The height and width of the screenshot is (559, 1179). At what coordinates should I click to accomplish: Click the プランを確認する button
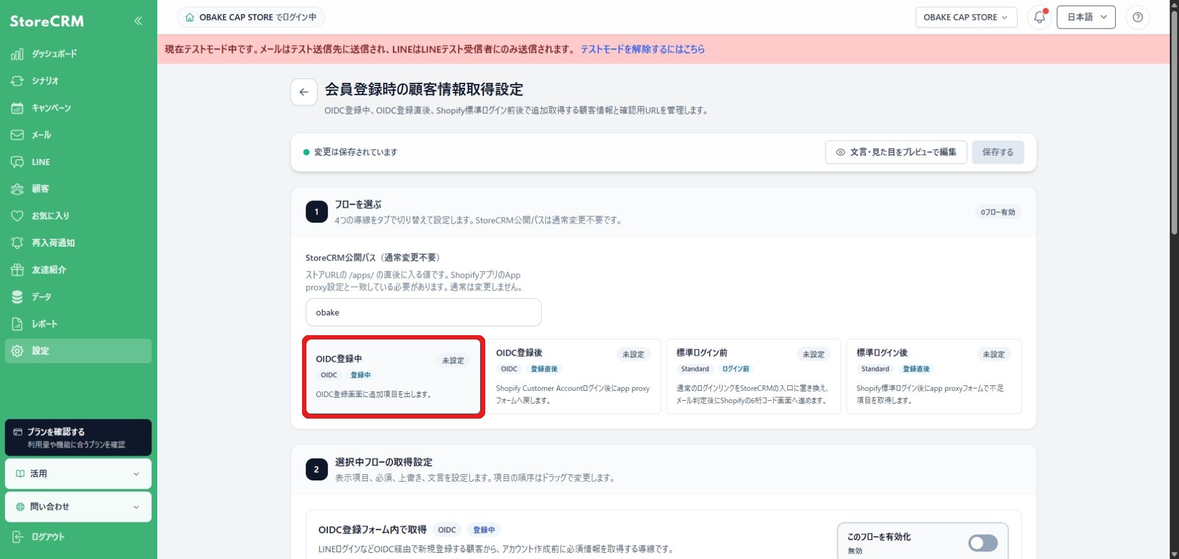point(78,437)
